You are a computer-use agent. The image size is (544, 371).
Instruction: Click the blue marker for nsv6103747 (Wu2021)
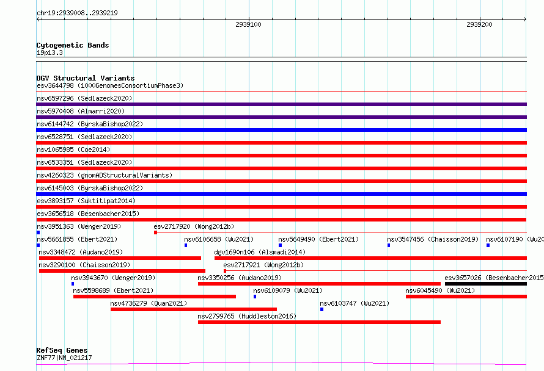tap(322, 309)
